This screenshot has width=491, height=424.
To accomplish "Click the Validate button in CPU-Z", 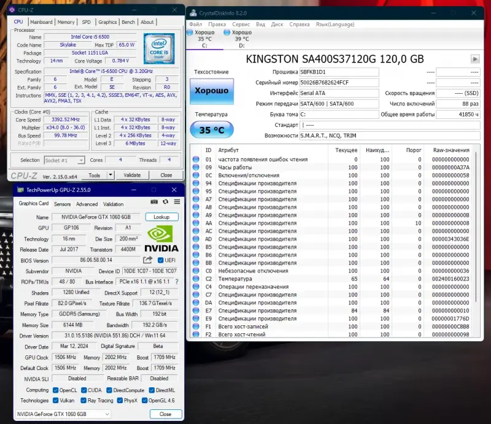I will [132, 175].
